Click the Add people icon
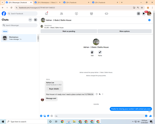The height and width of the screenshot is (124, 155). click(92, 52)
